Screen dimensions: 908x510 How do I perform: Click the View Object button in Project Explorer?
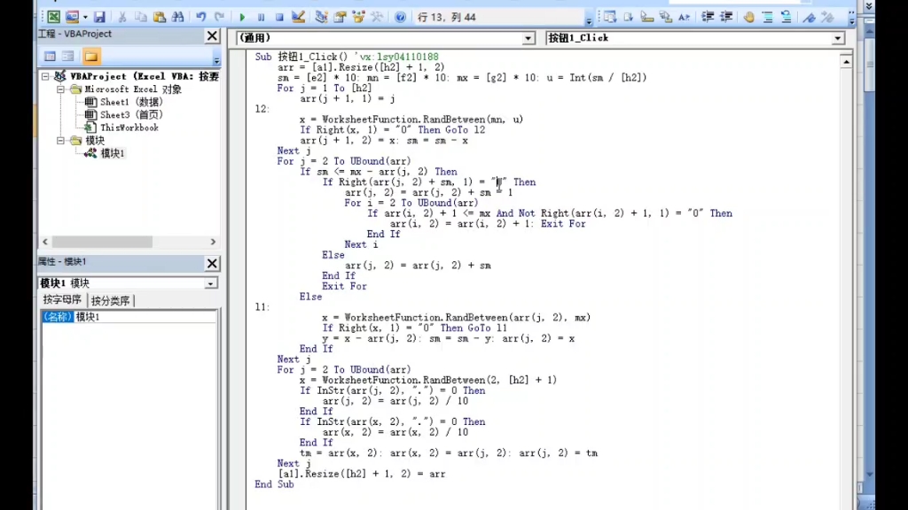(68, 56)
